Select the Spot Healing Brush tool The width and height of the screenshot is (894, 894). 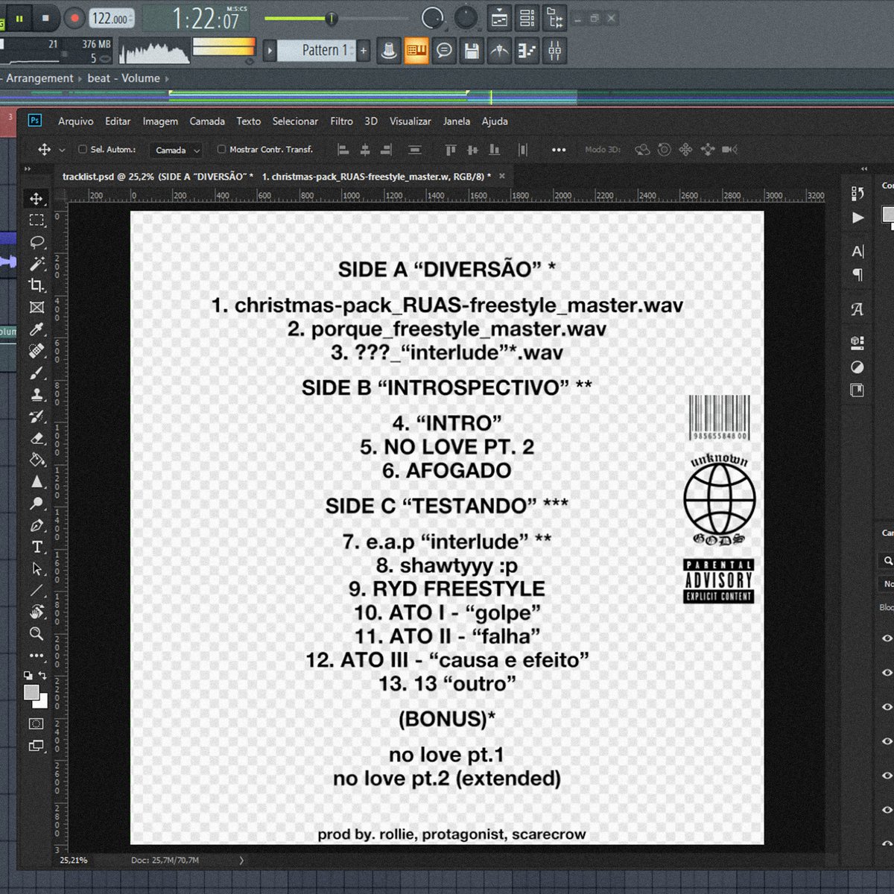[36, 351]
